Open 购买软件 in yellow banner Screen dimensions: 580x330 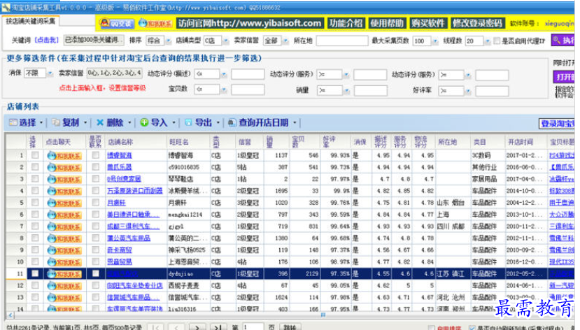[x=428, y=23]
